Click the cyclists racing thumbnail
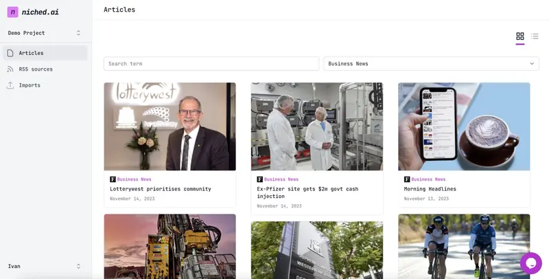 pyautogui.click(x=464, y=247)
